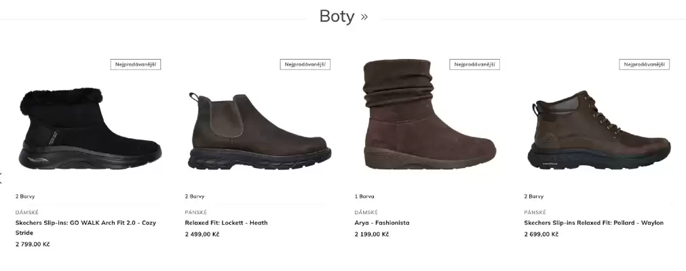
Task: Click the 2 Barvy label under Cozy Stride boot
Action: (25, 196)
